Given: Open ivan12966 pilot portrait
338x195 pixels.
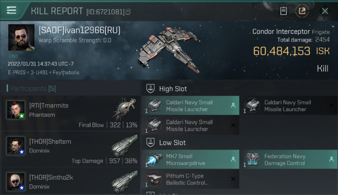Looking at the screenshot, I should 21,37.
